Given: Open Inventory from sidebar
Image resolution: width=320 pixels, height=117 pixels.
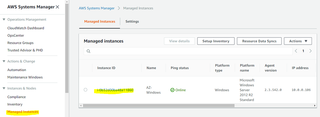Looking at the screenshot, I should (x=15, y=104).
